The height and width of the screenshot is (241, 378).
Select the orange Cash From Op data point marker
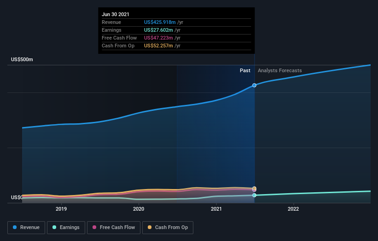pyautogui.click(x=254, y=188)
